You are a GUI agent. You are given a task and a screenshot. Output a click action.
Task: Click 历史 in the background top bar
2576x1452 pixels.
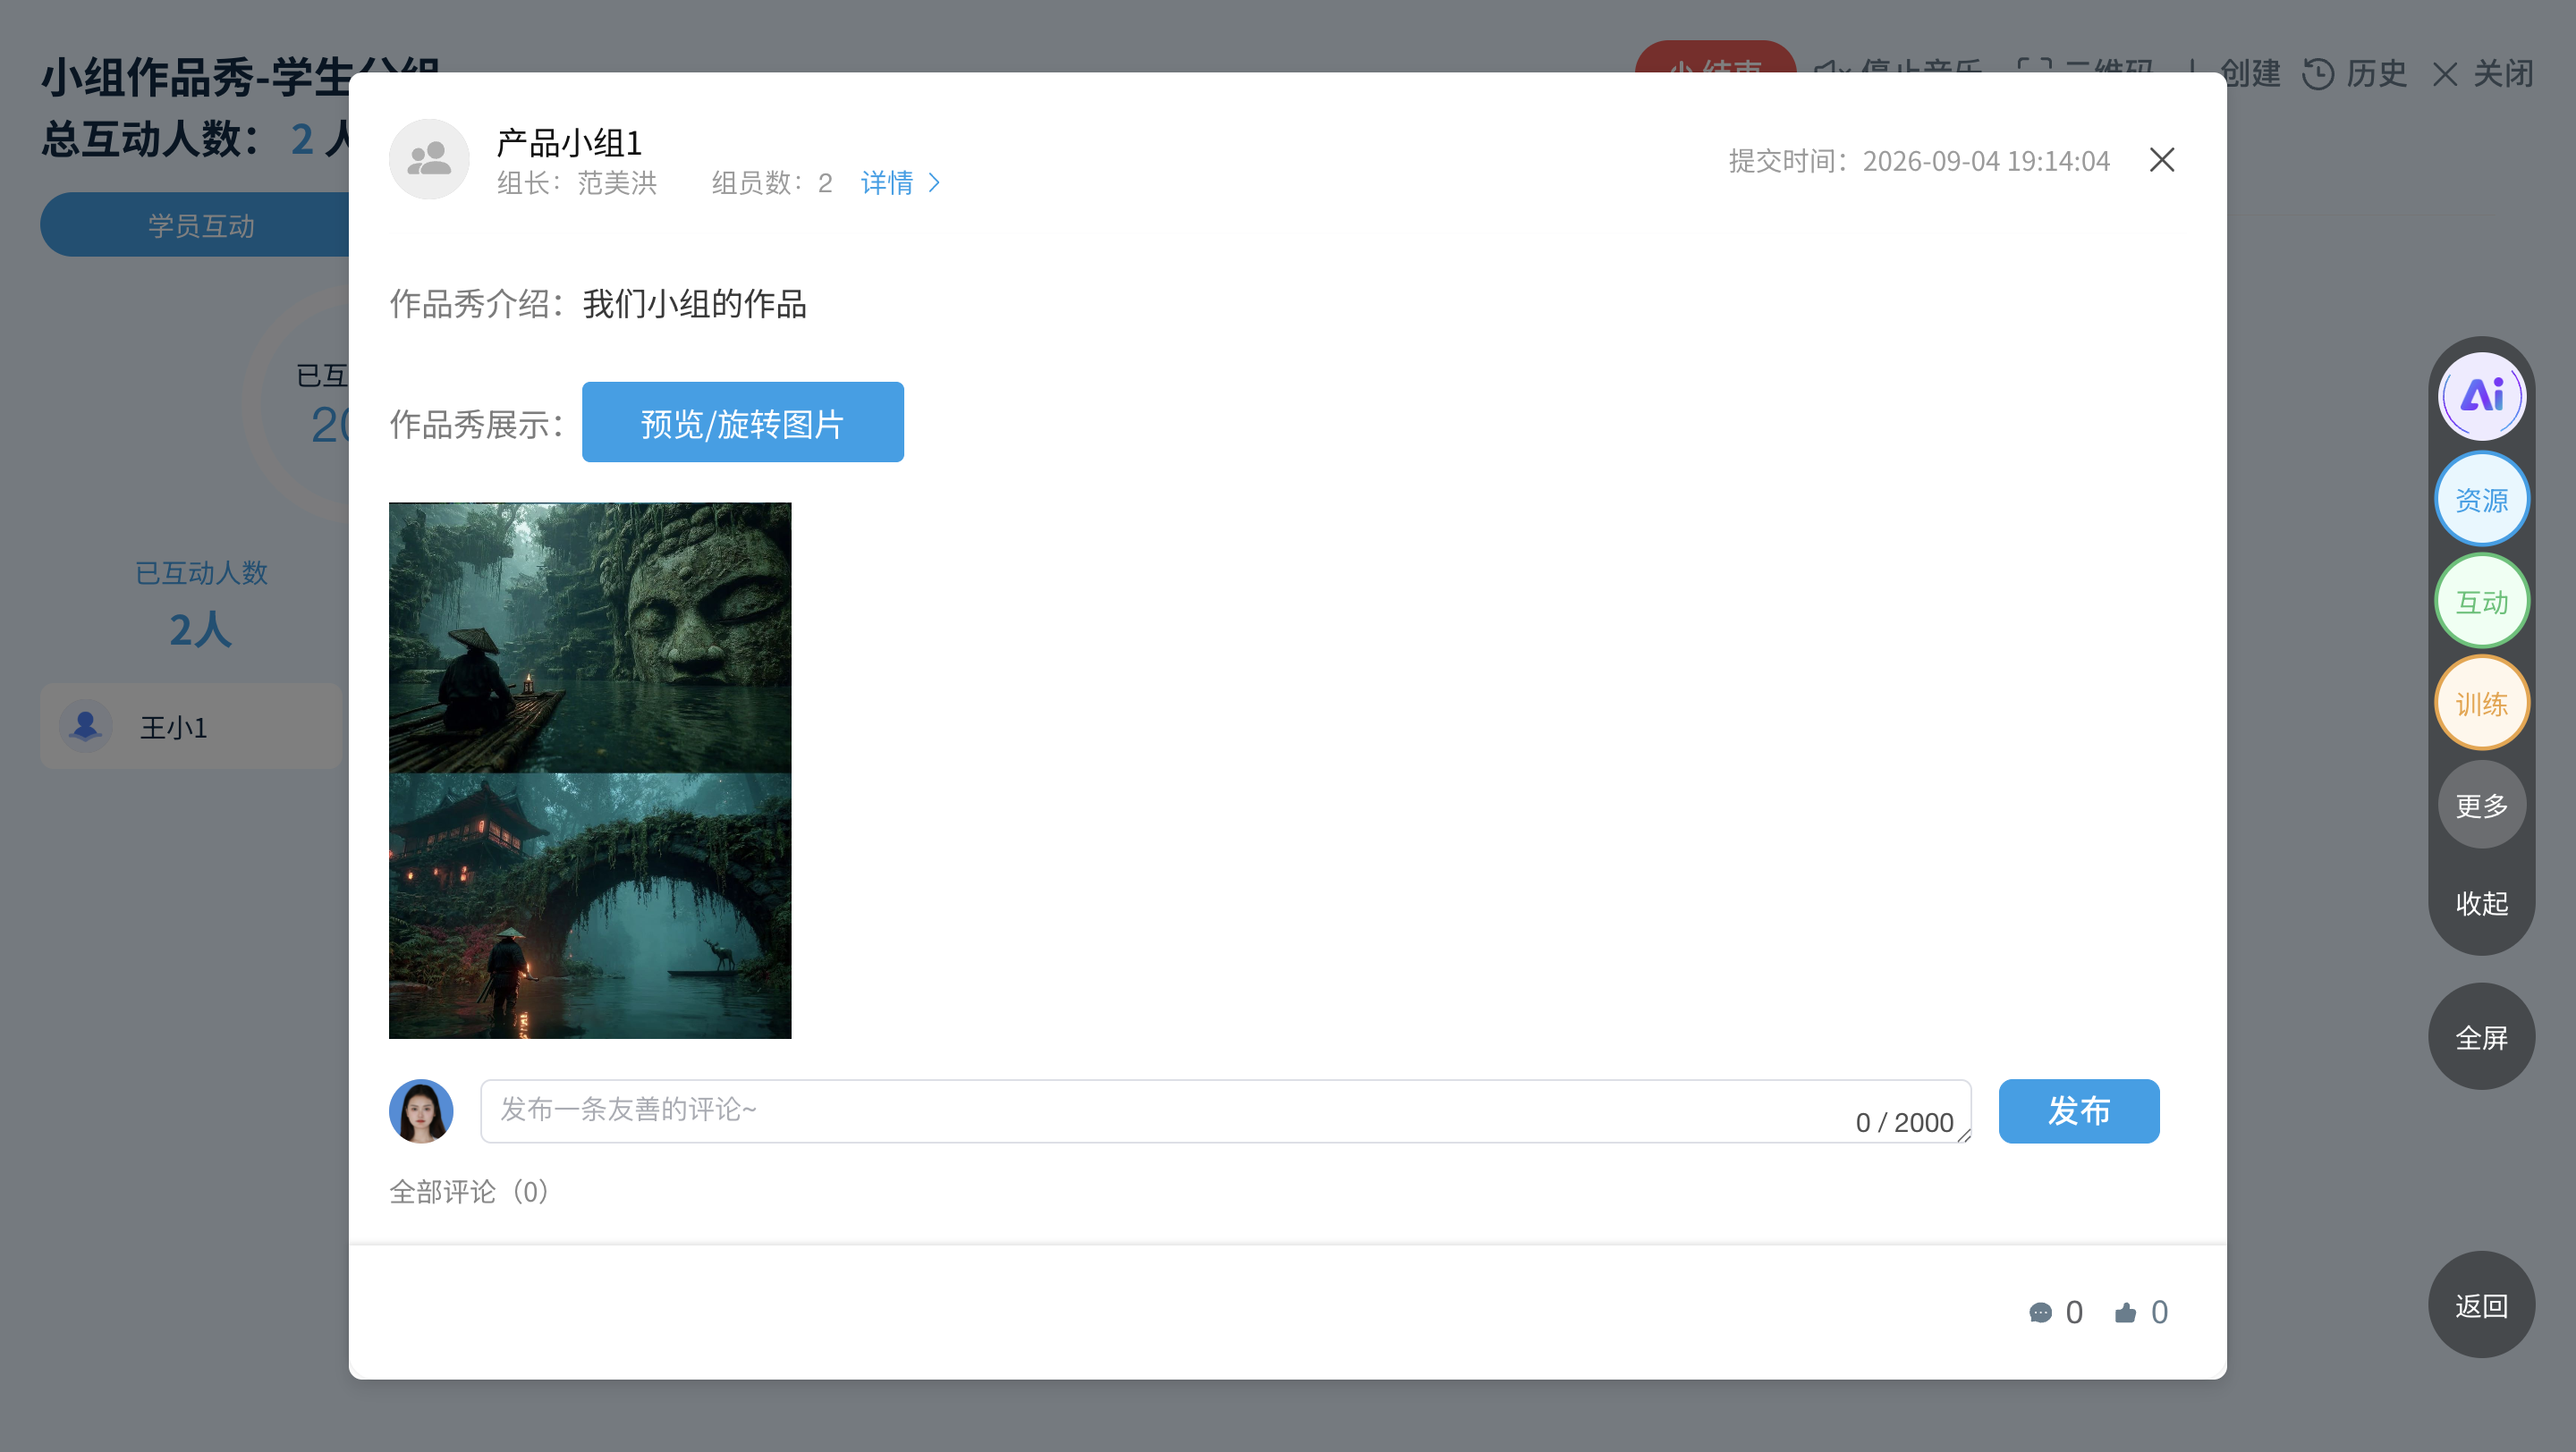click(2376, 74)
